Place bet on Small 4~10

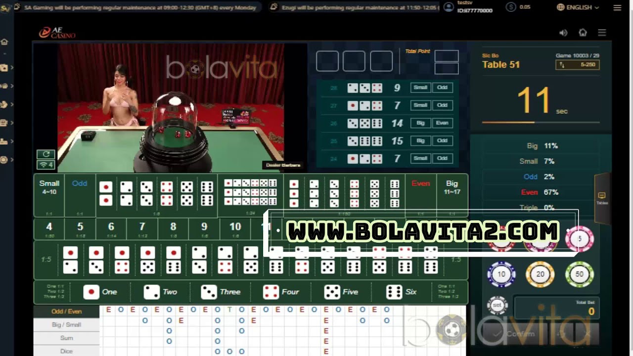(x=49, y=195)
